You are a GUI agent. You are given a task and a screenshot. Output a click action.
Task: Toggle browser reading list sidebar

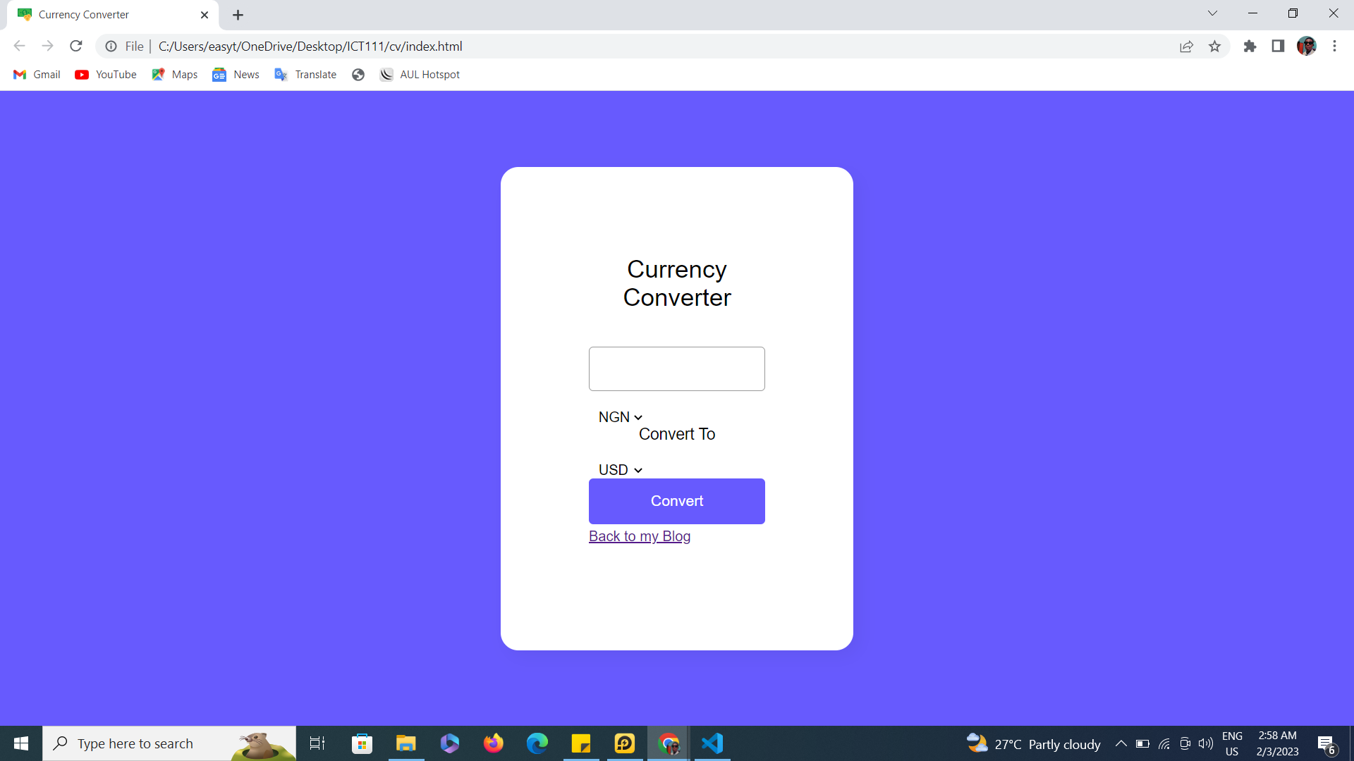coord(1278,47)
